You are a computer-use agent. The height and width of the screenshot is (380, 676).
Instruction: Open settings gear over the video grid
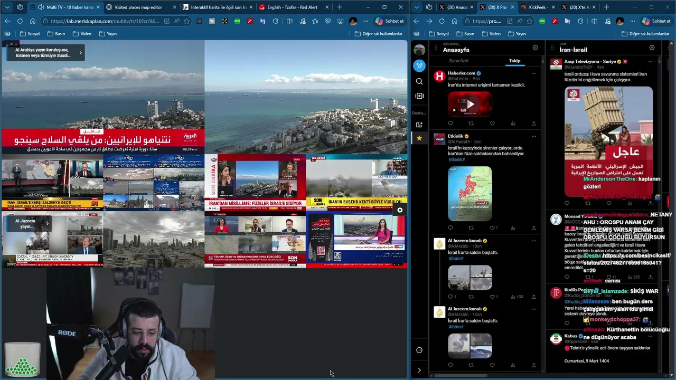(400, 210)
